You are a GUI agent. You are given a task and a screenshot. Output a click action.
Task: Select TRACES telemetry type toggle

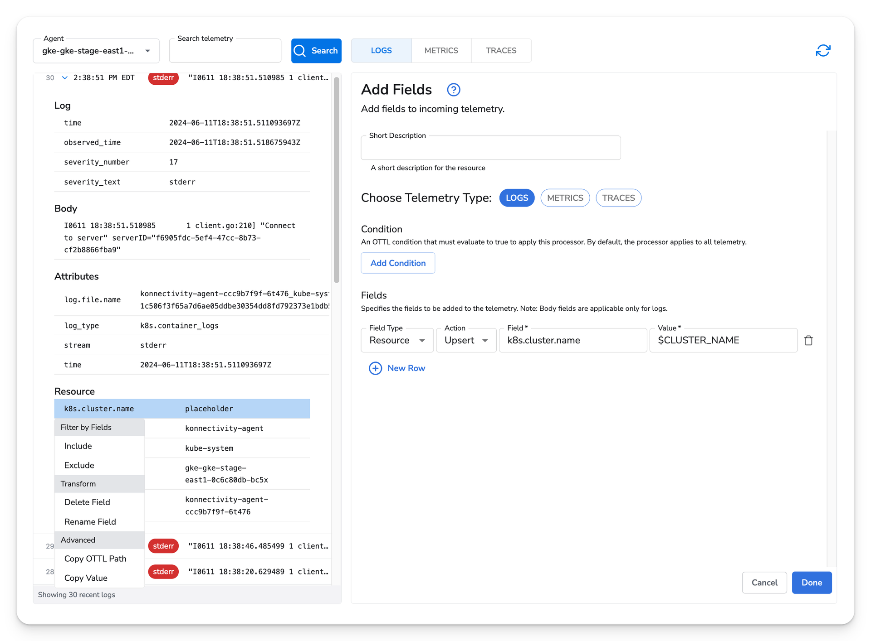point(618,197)
